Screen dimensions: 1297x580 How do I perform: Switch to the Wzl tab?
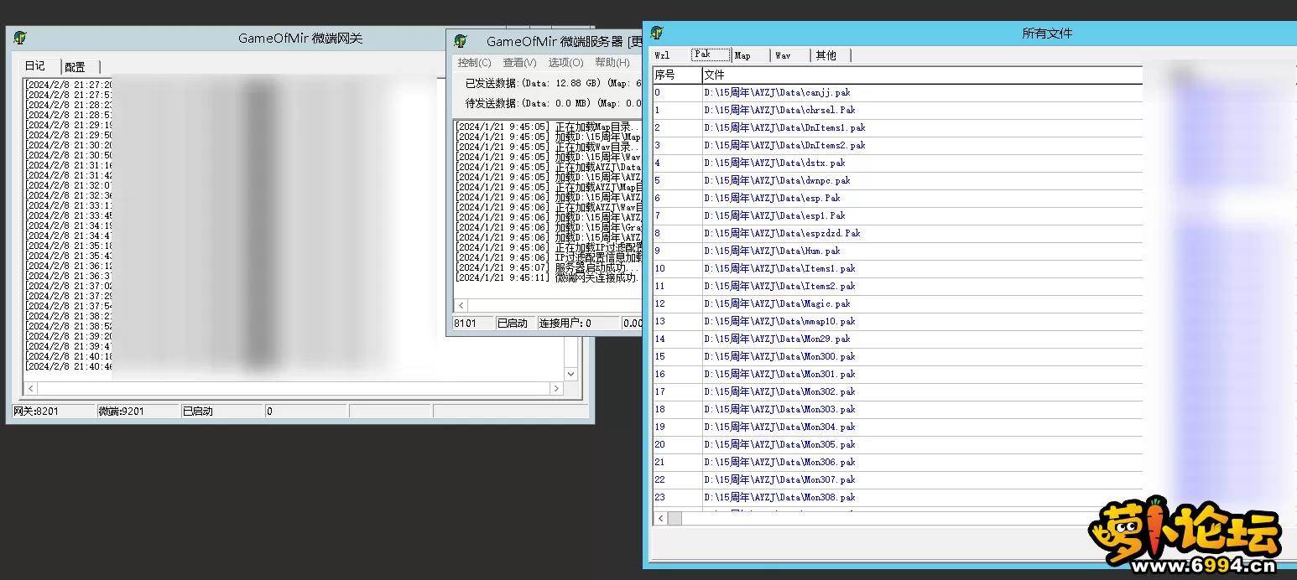click(x=663, y=55)
